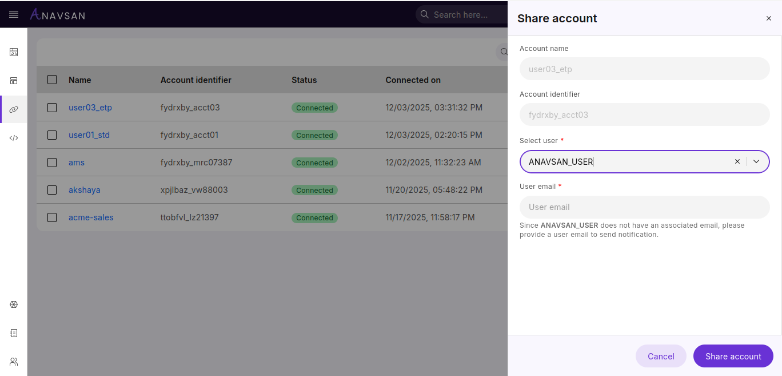Viewport: 782px width, 376px height.
Task: Click the User email input field
Action: (644, 207)
